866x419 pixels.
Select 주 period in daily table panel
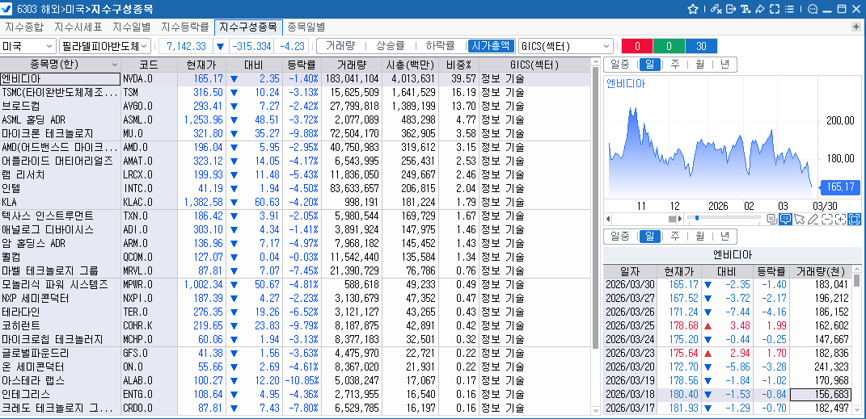point(674,237)
